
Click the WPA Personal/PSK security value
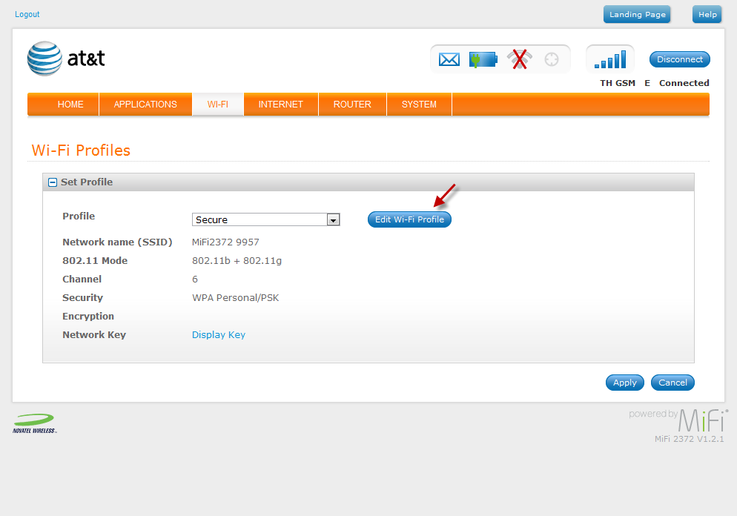coord(236,298)
